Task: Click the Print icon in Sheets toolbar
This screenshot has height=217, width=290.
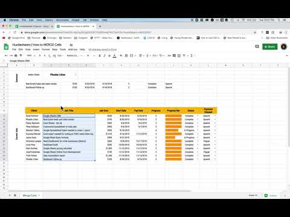Action: pos(16,55)
